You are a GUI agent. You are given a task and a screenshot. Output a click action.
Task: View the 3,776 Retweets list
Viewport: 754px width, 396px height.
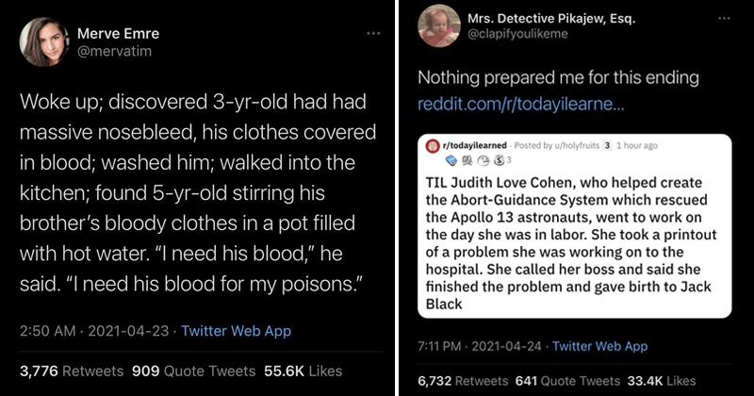(71, 371)
